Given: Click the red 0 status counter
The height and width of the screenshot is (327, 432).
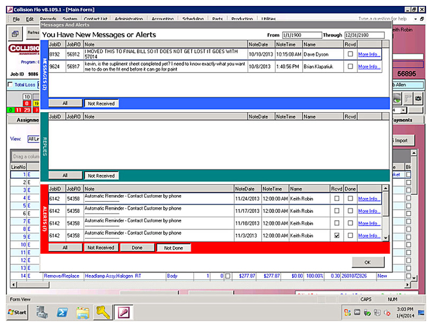Looking at the screenshot, I should coord(26,103).
